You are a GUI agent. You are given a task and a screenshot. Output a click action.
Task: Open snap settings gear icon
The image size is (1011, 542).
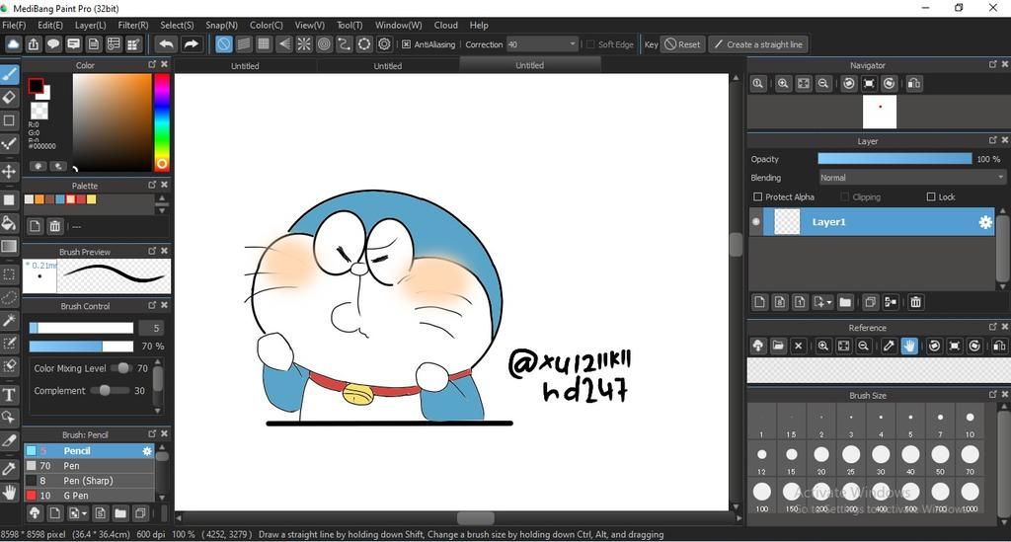pyautogui.click(x=384, y=43)
